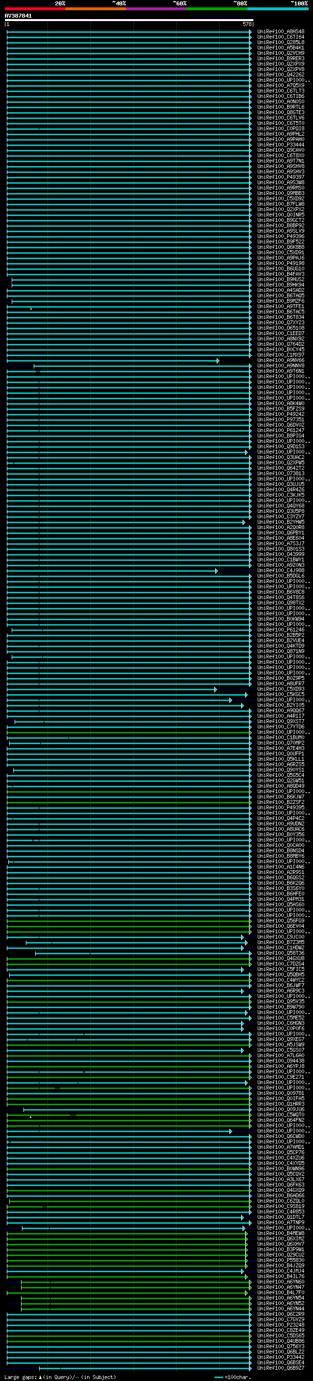Select label UniRef100_C4J988
This screenshot has width=313, height=1381.
pos(281,570)
